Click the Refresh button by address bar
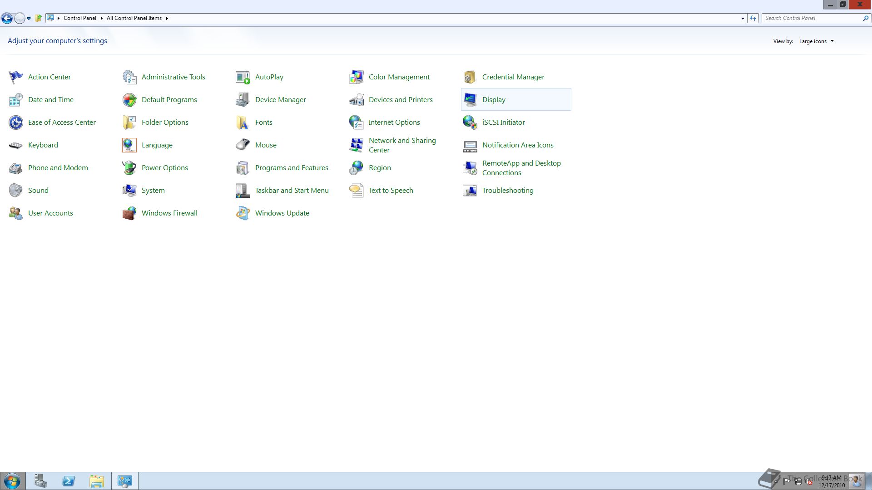Viewport: 872px width, 490px height. 753,19
